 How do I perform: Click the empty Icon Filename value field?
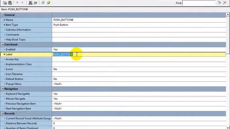coord(139,74)
